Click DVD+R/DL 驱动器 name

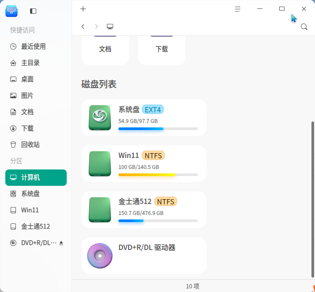(x=147, y=247)
